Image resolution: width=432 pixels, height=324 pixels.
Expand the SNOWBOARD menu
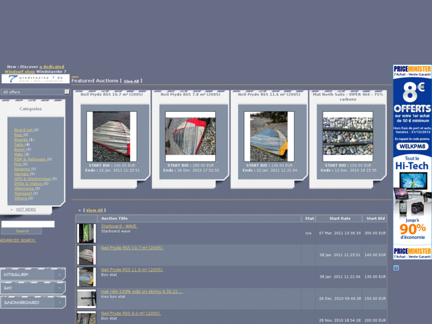tap(33, 302)
